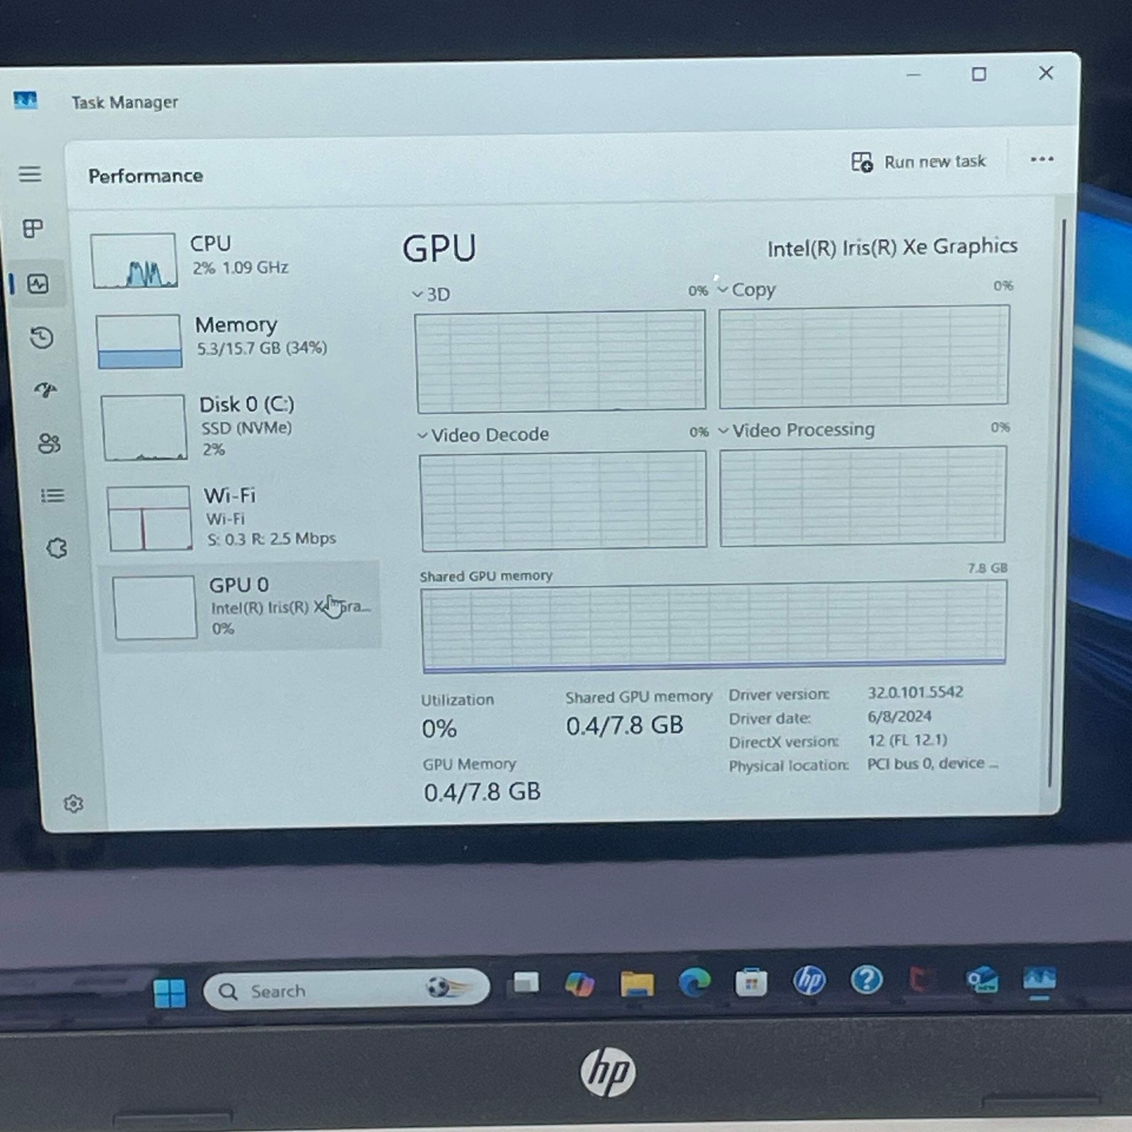Maximize the Task Manager window

978,74
